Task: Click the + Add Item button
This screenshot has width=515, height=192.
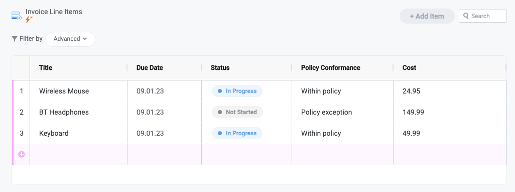Action: pyautogui.click(x=427, y=16)
